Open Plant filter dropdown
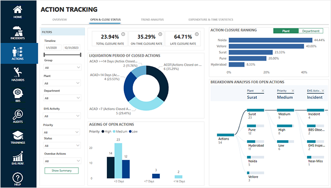 (x=62, y=83)
